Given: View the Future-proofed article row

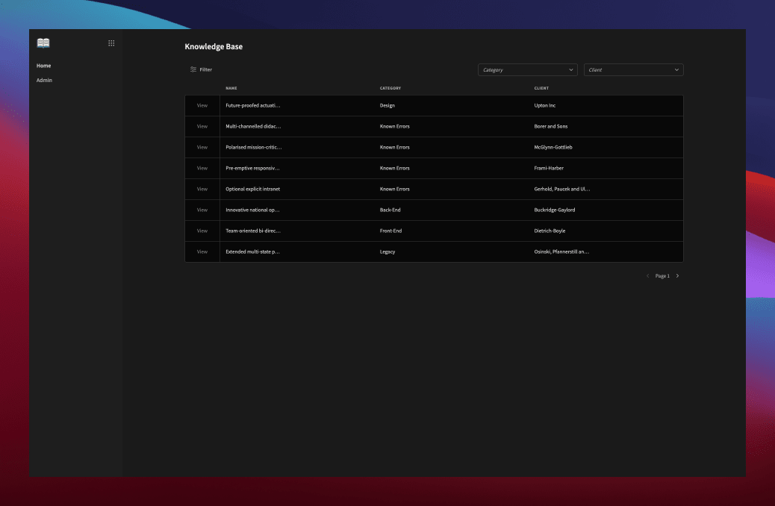Looking at the screenshot, I should pyautogui.click(x=202, y=106).
